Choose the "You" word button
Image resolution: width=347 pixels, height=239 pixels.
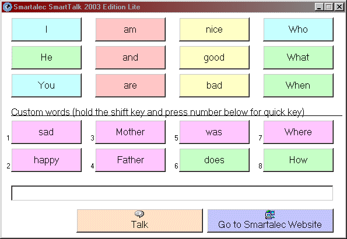[46, 86]
